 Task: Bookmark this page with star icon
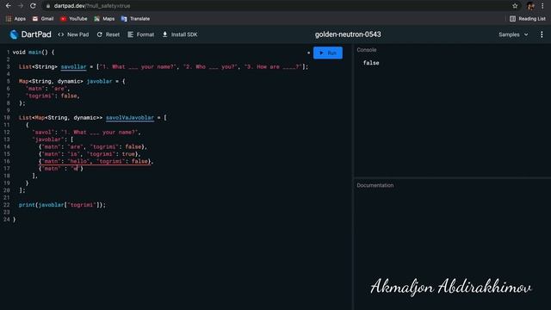[x=515, y=6]
